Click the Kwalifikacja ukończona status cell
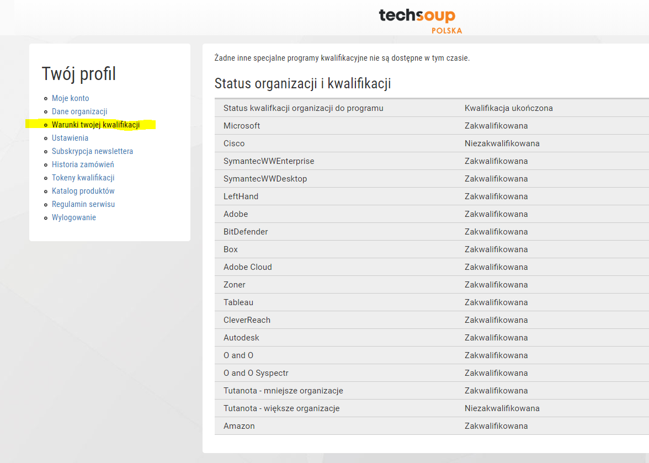Image resolution: width=649 pixels, height=463 pixels. 509,108
